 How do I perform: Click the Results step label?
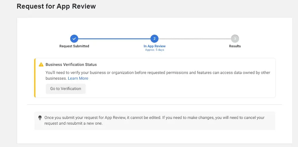tap(235, 46)
